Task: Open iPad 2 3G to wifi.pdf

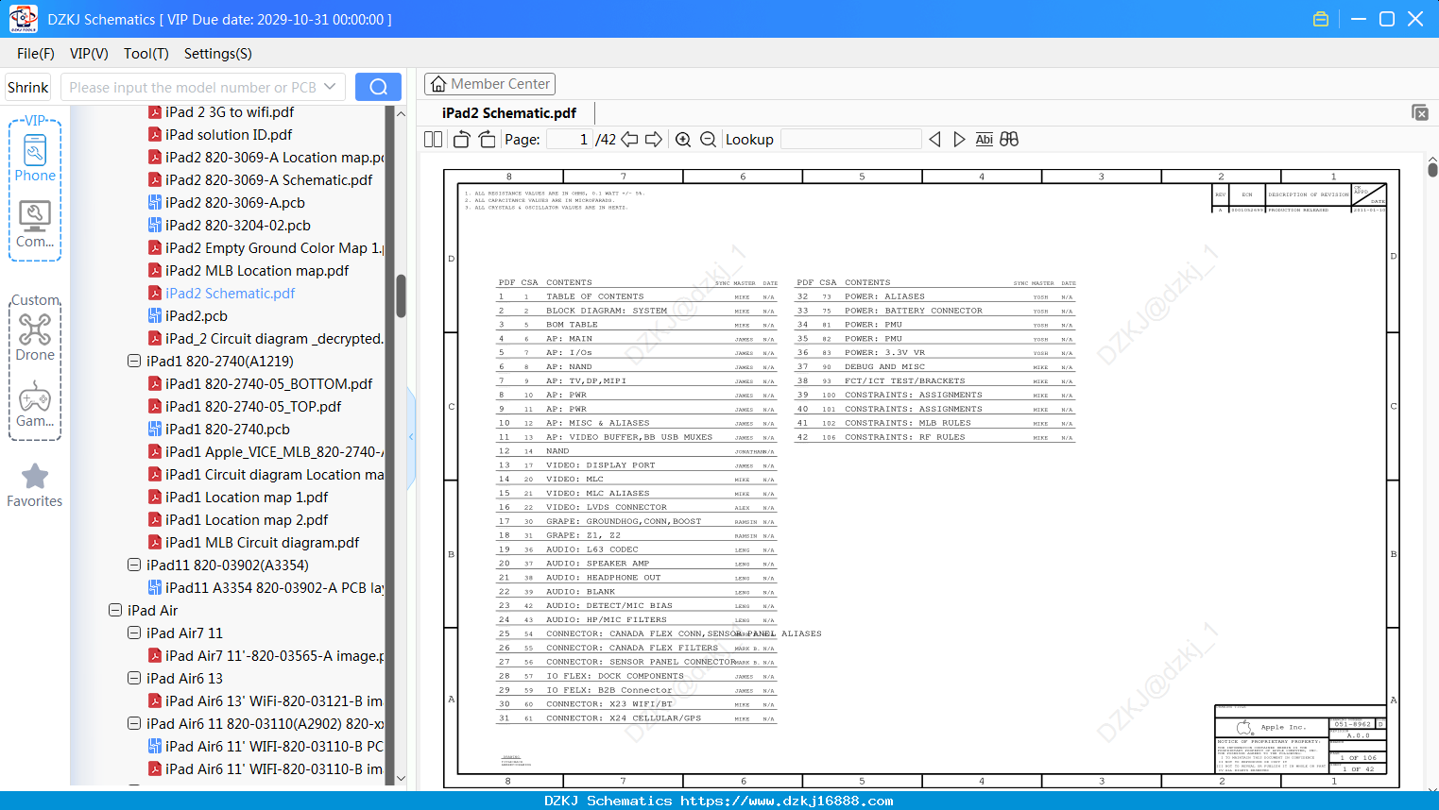Action: click(x=230, y=112)
